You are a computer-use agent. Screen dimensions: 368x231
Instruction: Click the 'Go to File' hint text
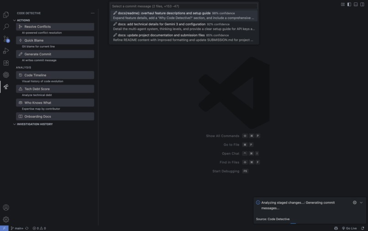point(231,145)
